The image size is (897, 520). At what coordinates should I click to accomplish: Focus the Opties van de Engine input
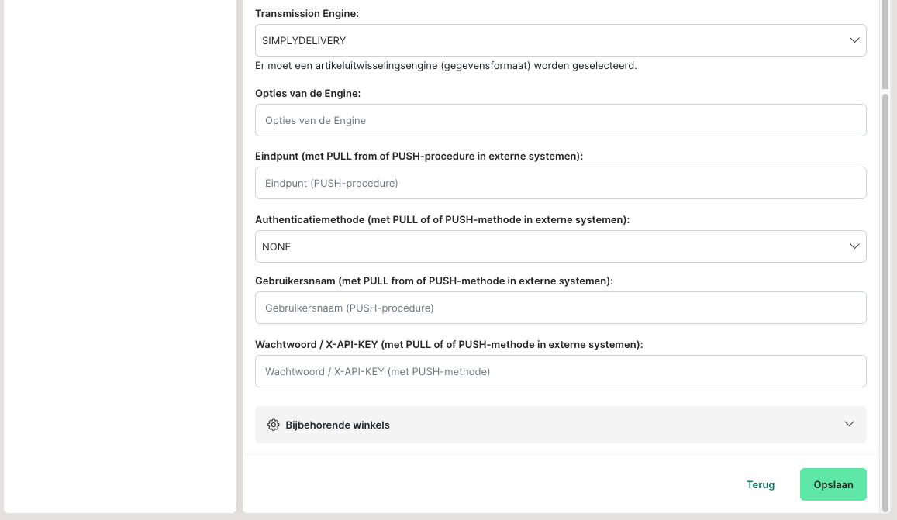(x=560, y=120)
